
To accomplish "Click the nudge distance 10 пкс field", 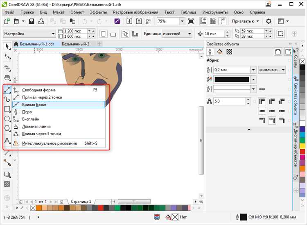I will click(x=214, y=34).
